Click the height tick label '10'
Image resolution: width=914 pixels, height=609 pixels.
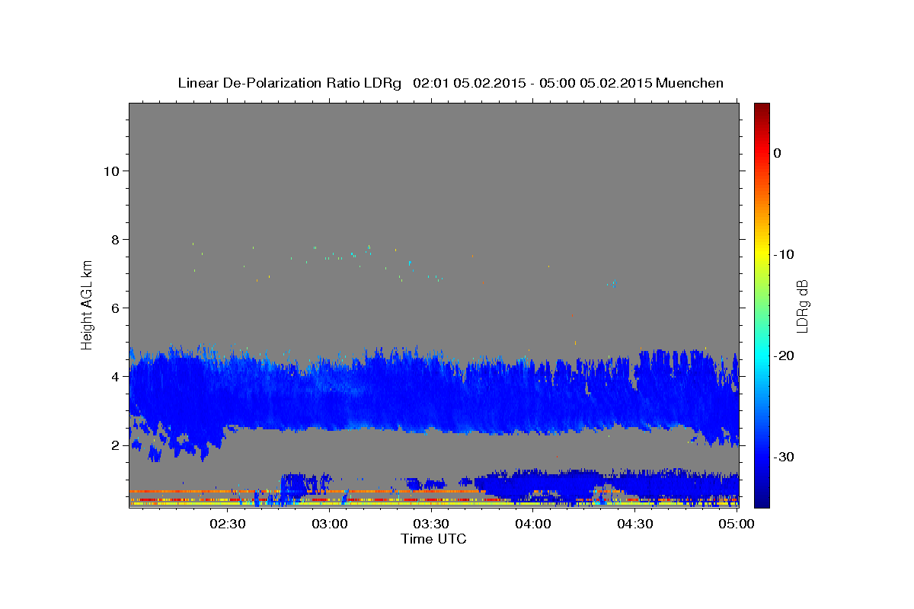[111, 171]
